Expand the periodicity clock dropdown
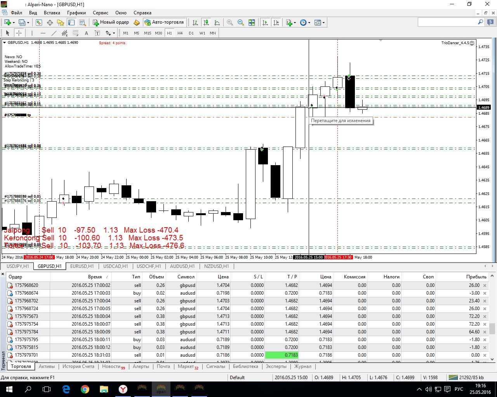Screen dimensions: 497x397 pos(309,22)
